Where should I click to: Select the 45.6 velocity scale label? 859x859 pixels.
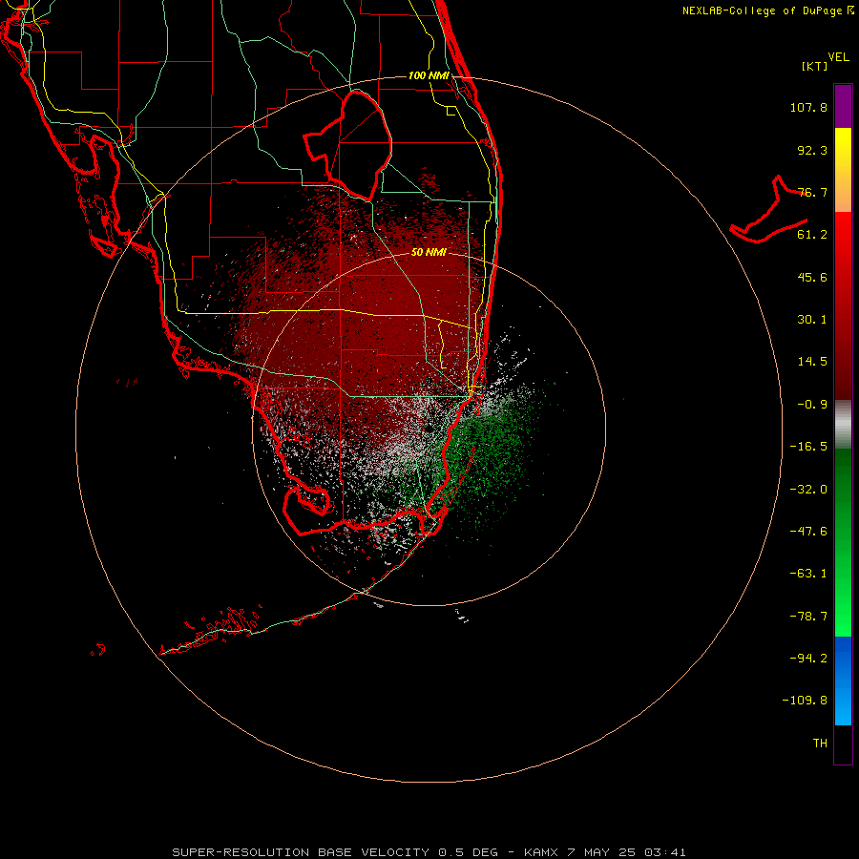[812, 277]
